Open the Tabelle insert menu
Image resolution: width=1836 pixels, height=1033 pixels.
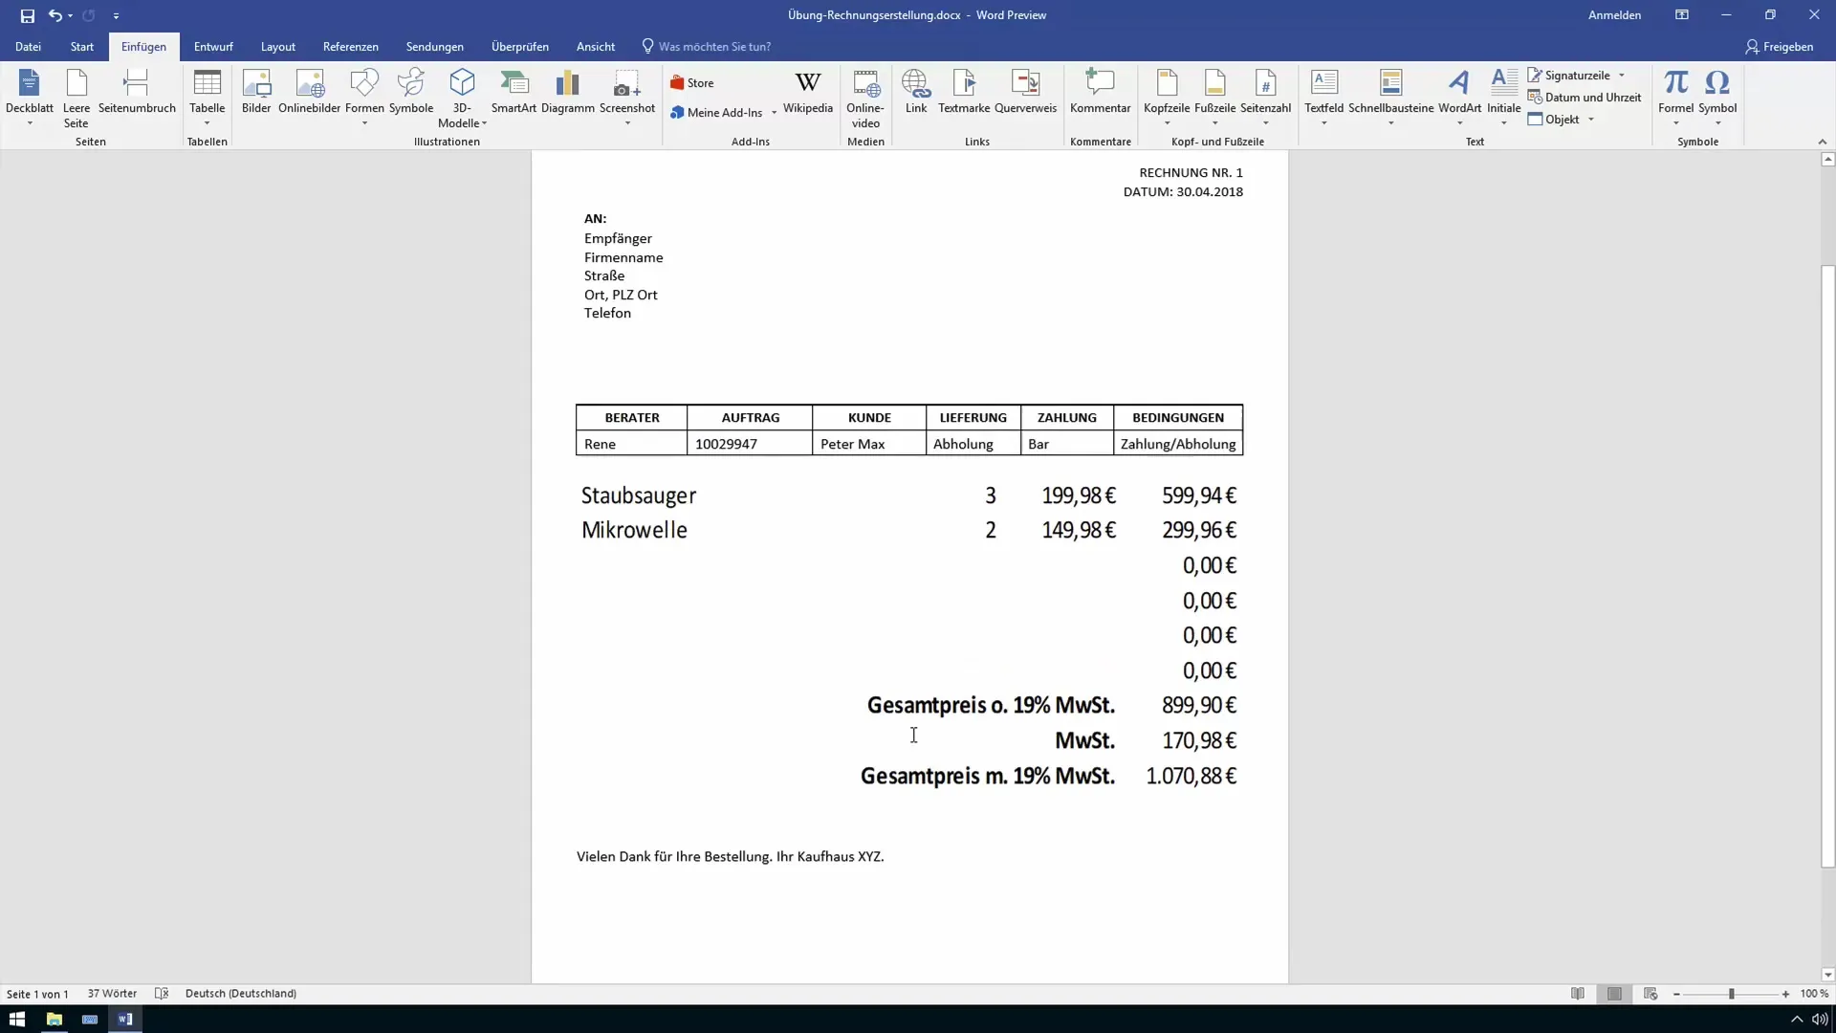tap(207, 99)
